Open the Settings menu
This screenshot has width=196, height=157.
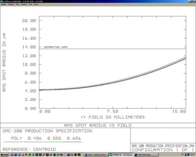click(11, 4)
